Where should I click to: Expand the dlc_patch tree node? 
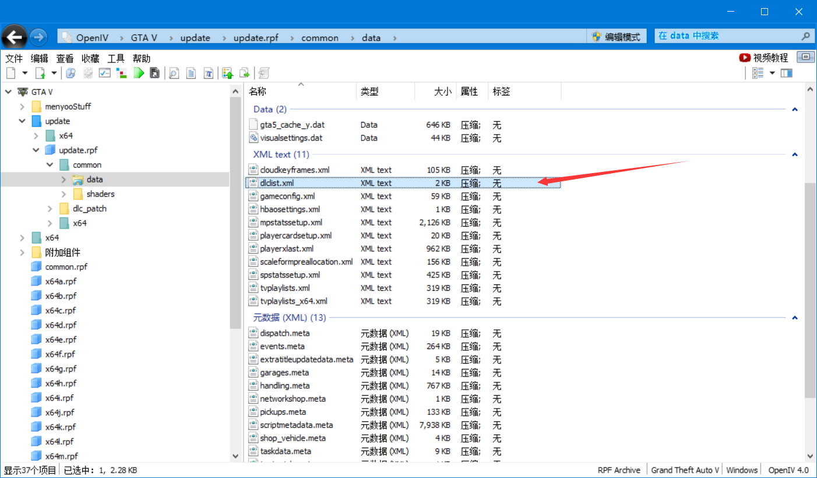point(50,209)
